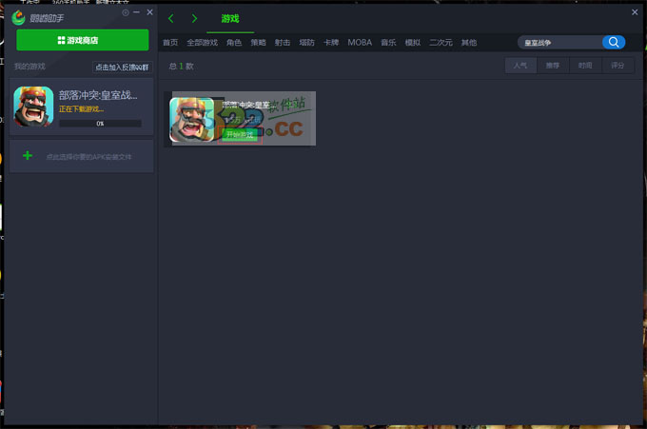Click the green 开始游戏 button on game card
The image size is (647, 429).
pyautogui.click(x=240, y=134)
